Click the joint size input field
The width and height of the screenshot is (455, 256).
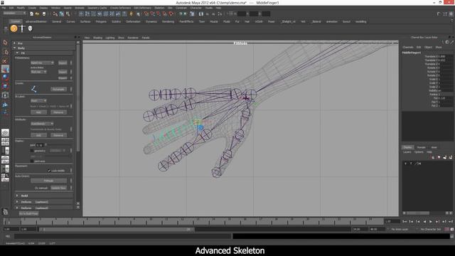tap(40, 145)
